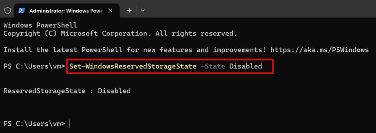Click the -State parameter in command
Viewport: 376px width, 133px height.
click(213, 66)
